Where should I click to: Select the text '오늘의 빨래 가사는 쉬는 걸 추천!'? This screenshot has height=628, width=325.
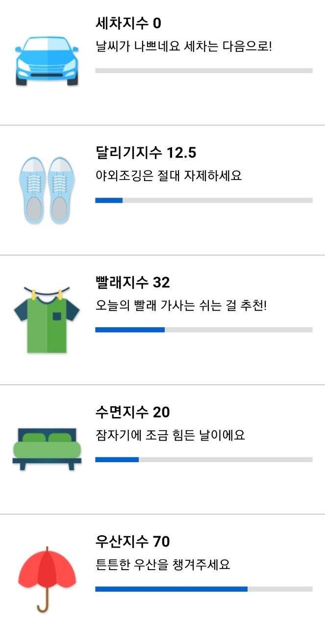tap(181, 306)
